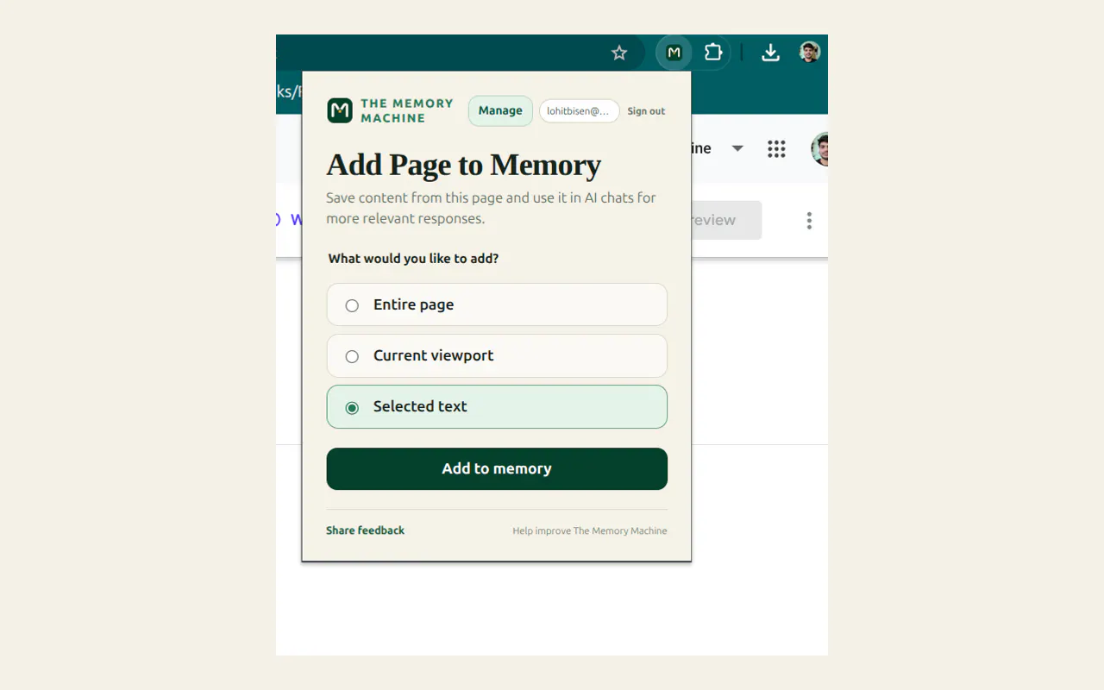Image resolution: width=1104 pixels, height=690 pixels.
Task: Click the account email chip lohitbisen@...
Action: [580, 111]
